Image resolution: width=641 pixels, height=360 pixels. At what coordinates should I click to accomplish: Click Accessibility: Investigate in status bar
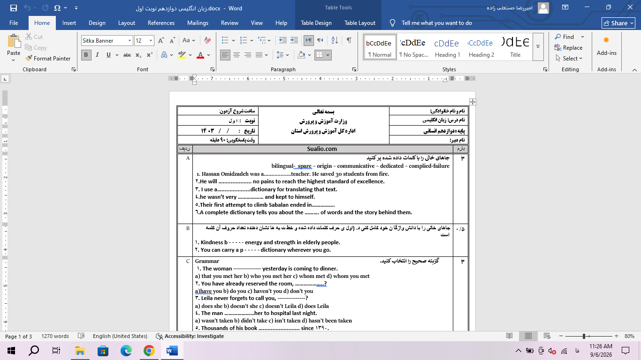(190, 336)
